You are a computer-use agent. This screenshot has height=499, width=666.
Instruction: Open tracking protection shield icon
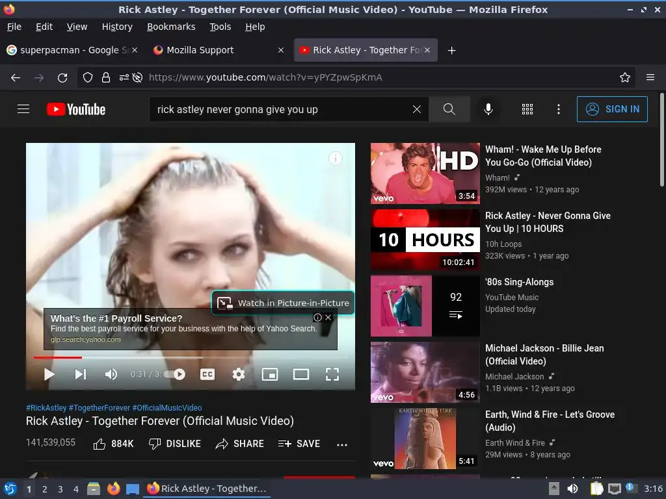(x=88, y=78)
